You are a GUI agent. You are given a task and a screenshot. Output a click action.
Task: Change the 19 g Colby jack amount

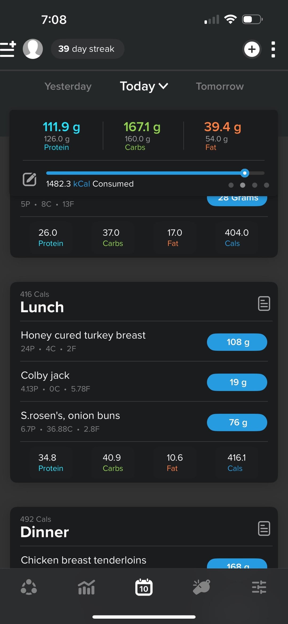pyautogui.click(x=237, y=382)
